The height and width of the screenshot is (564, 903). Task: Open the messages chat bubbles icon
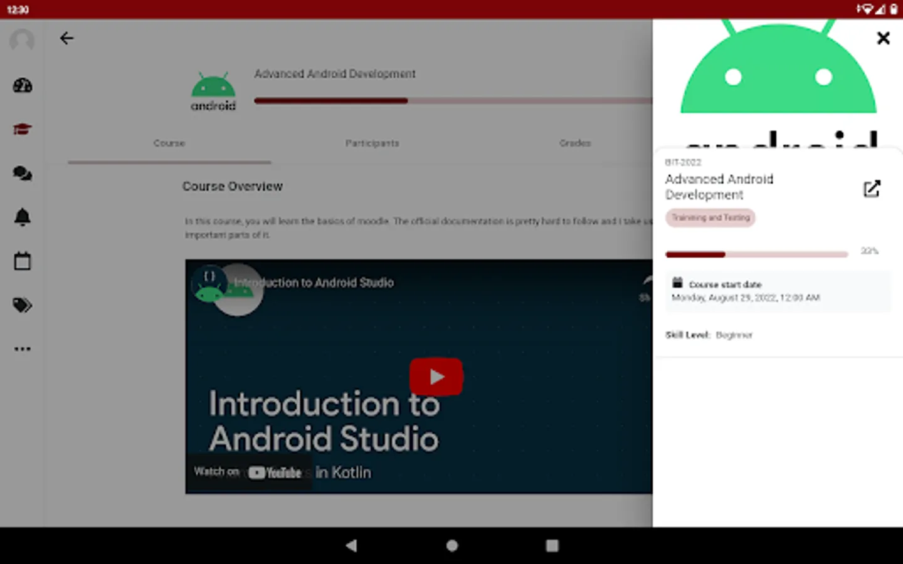[x=23, y=174]
